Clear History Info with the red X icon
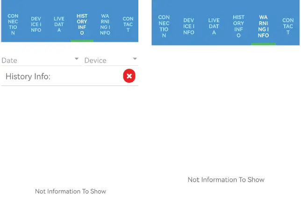301x200 pixels. coord(129,76)
